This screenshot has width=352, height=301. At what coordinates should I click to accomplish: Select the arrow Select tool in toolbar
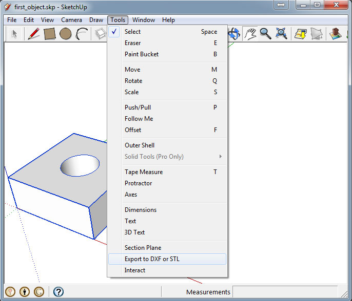click(x=14, y=34)
